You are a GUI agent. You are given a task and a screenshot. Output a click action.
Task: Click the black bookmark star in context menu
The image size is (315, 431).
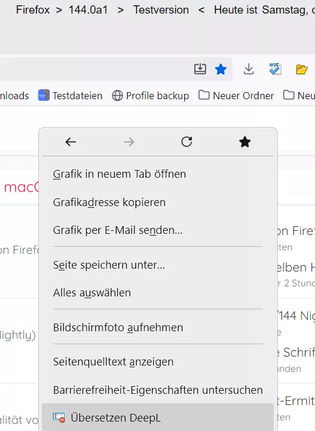(x=245, y=142)
